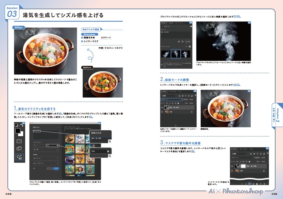Click the lock position icon in Layers panel 07
The height and width of the screenshot is (199, 283).
243,162
